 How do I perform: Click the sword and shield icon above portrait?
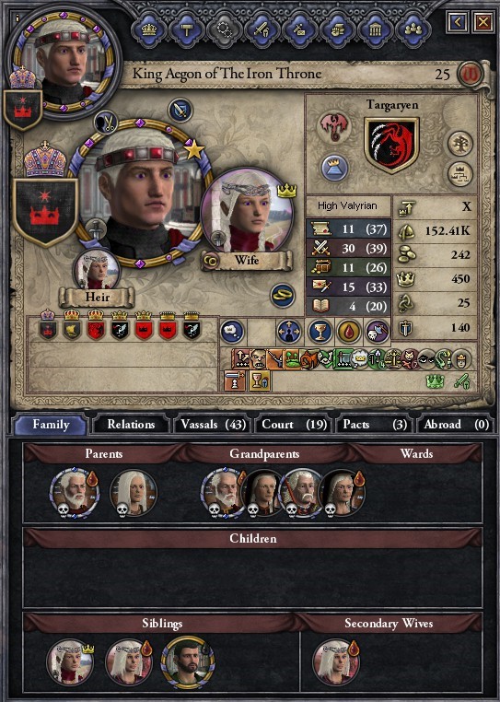point(180,111)
